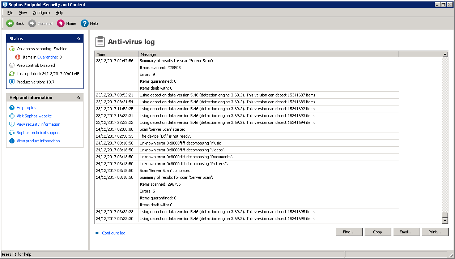Click the Copy button
The image size is (455, 259).
click(378, 232)
